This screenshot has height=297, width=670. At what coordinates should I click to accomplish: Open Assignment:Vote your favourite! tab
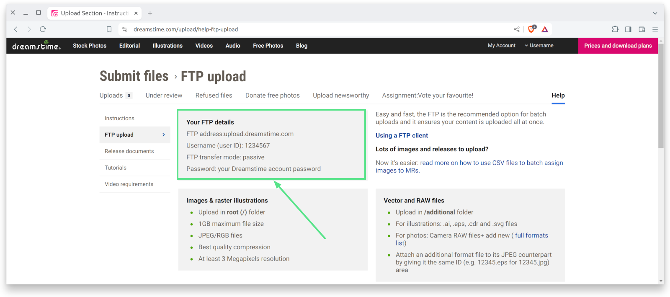[428, 96]
